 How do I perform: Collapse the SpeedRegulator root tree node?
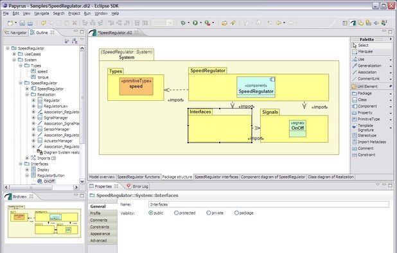[x=8, y=48]
